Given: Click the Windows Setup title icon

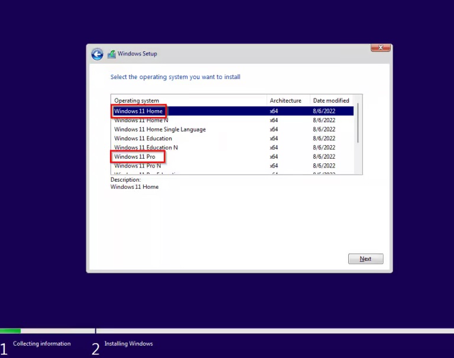Looking at the screenshot, I should tap(112, 54).
